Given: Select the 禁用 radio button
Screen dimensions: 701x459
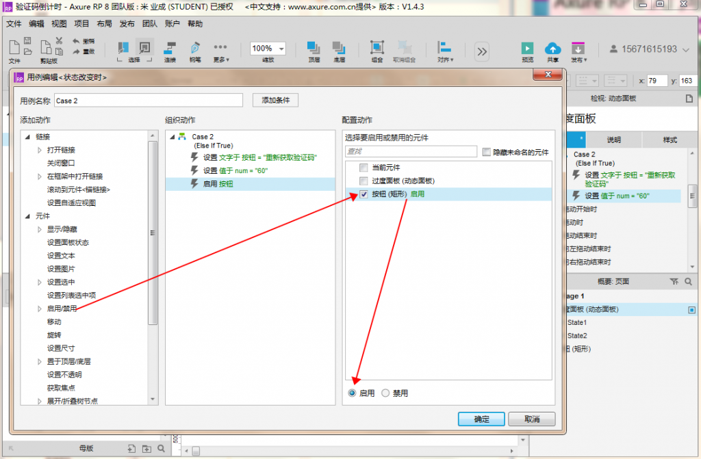Looking at the screenshot, I should [385, 393].
